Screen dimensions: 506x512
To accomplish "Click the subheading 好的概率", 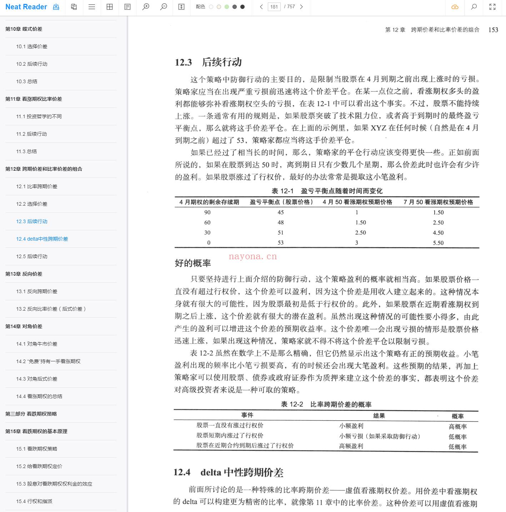I will (193, 263).
